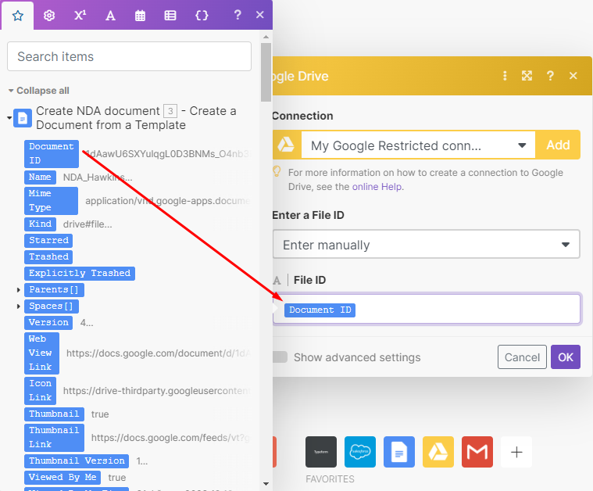Collapse all items in the list
Screen dimensions: 593x491
(39, 91)
